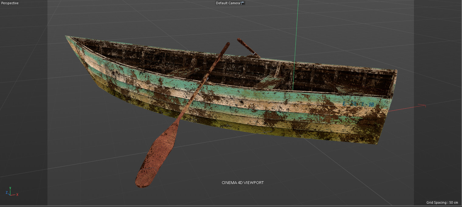Screen dimensions: 462x207
Task: Click the CINEMA 4D VIEWPORT watermark text
Action: pyautogui.click(x=242, y=182)
